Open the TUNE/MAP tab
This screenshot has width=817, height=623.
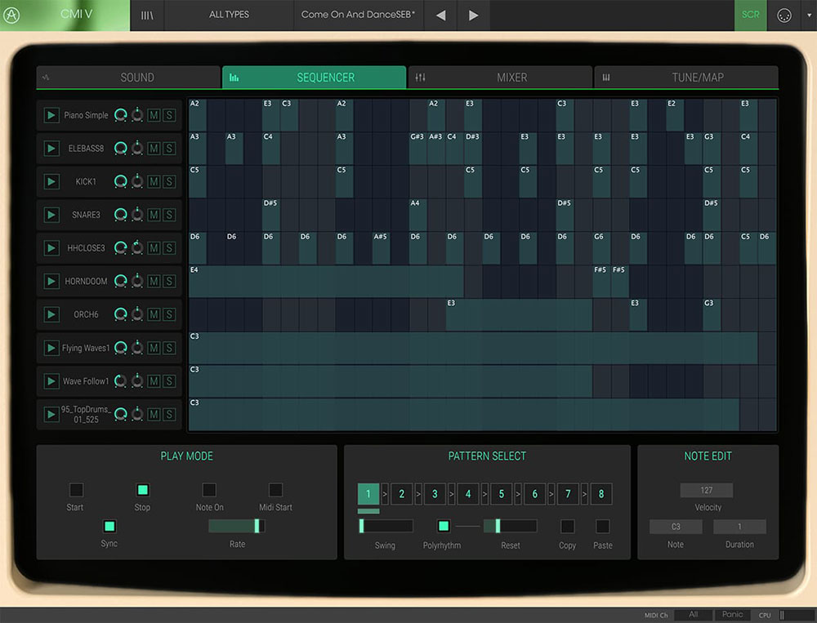point(686,77)
